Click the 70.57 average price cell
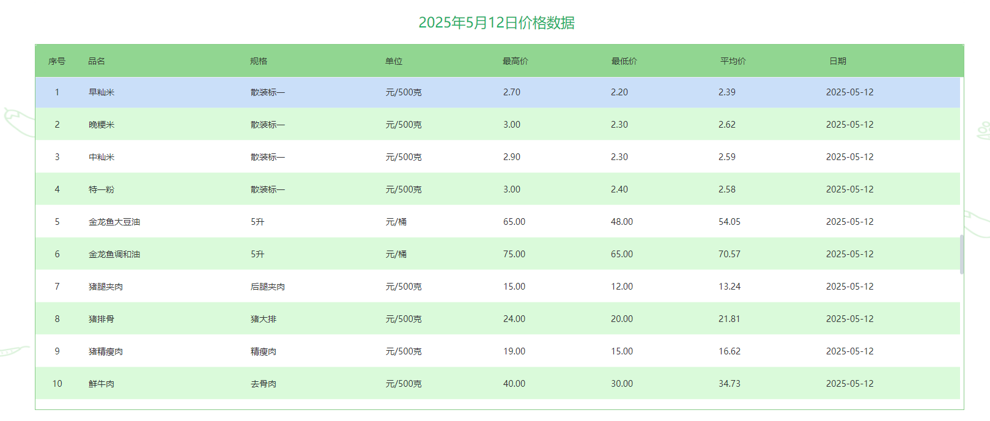The height and width of the screenshot is (421, 990). tap(730, 254)
